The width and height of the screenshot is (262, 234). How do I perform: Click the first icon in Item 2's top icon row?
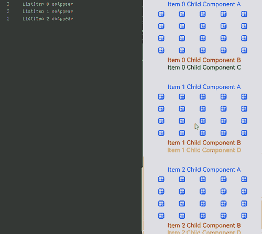coord(161,180)
